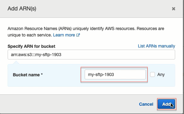184x114 pixels.
Task: Click the 'Any' checkbox label text
Action: coord(161,74)
